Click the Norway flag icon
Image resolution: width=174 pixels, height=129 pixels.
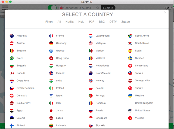pos(91,81)
